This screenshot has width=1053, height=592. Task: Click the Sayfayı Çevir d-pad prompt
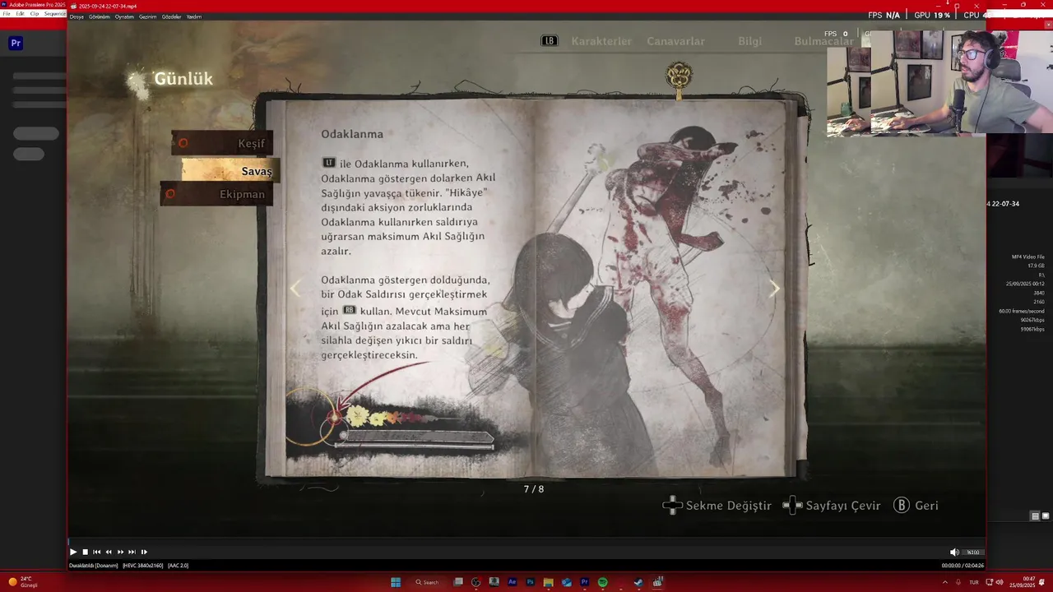[831, 506]
